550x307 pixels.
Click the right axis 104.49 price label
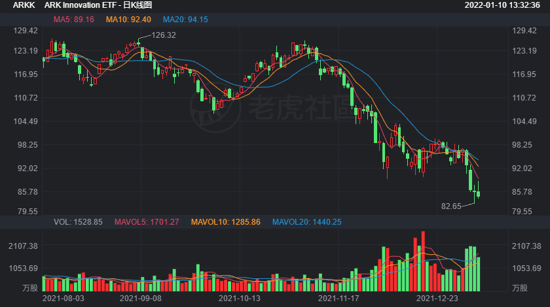click(x=524, y=121)
